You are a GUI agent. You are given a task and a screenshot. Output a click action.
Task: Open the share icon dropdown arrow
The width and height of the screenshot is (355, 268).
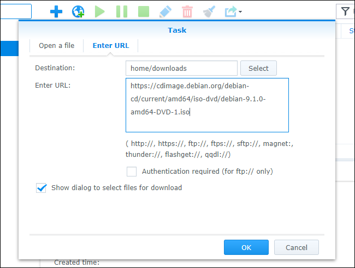[240, 12]
